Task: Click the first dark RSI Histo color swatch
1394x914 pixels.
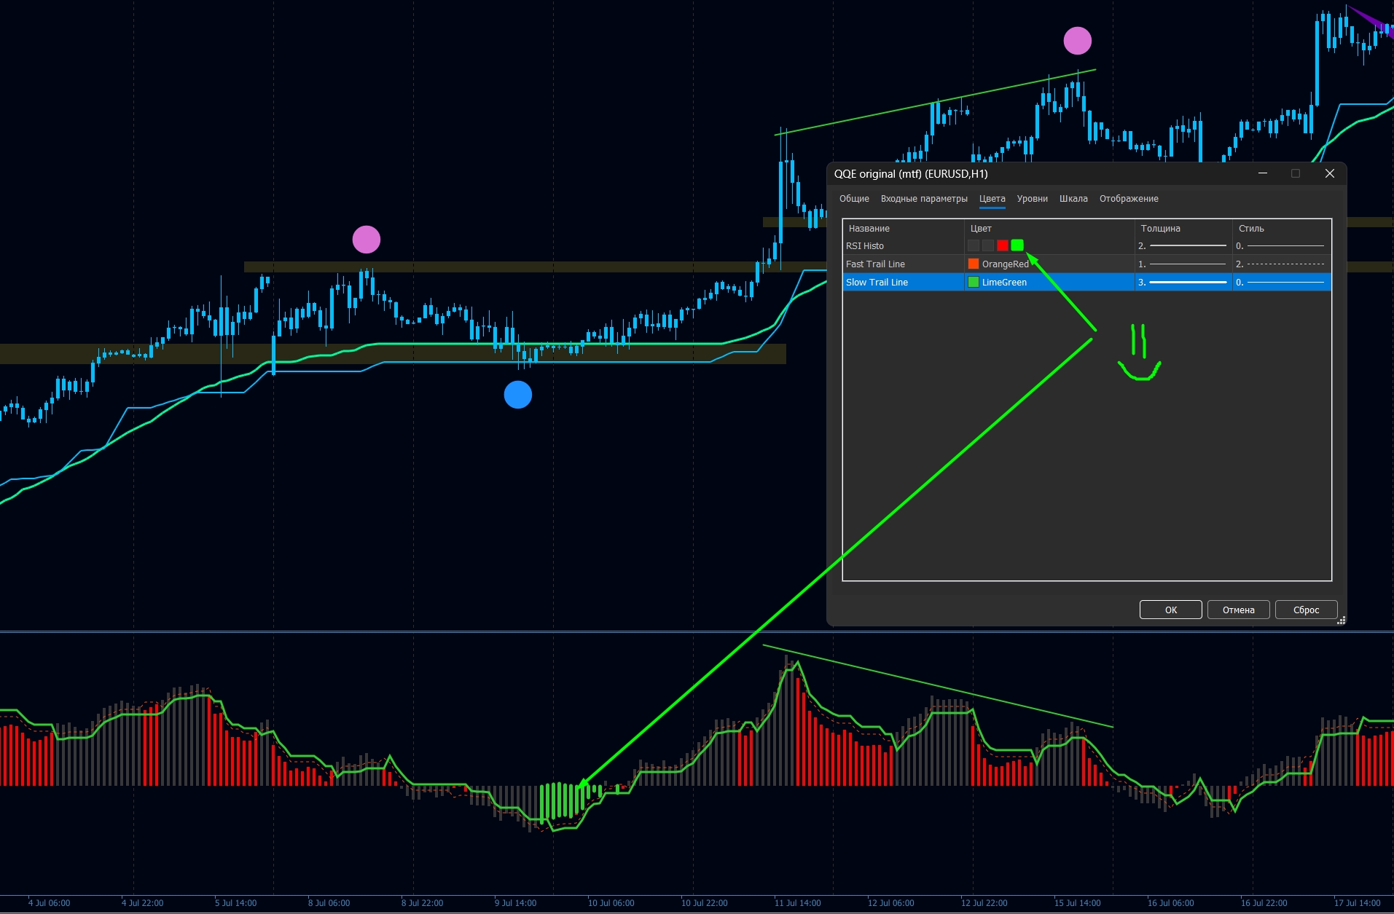Action: [x=974, y=245]
